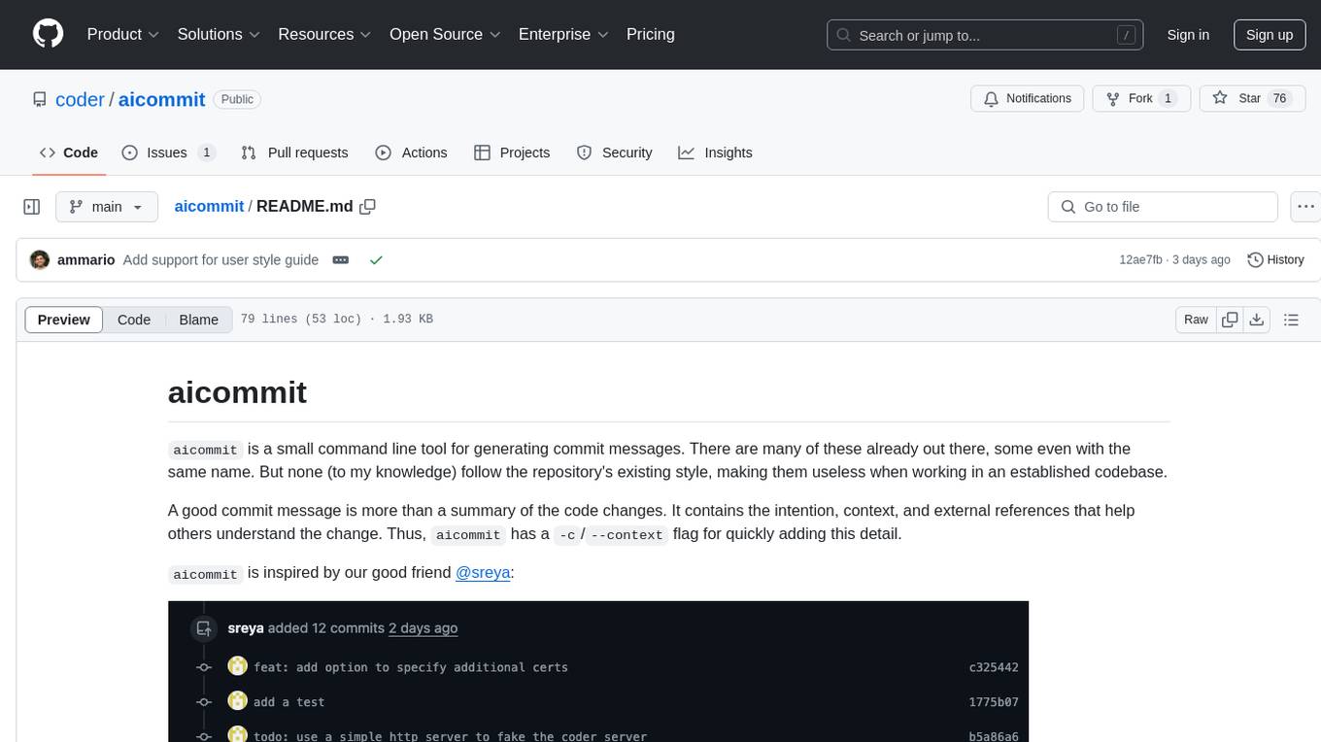Click the commits screenshot image

pyautogui.click(x=598, y=671)
